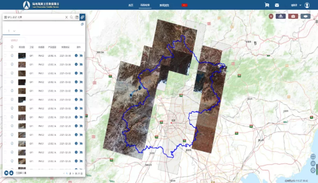The height and width of the screenshot is (183, 318).
Task: Check the first GF1 PMS2 row checkbox
Action: (x=5, y=56)
